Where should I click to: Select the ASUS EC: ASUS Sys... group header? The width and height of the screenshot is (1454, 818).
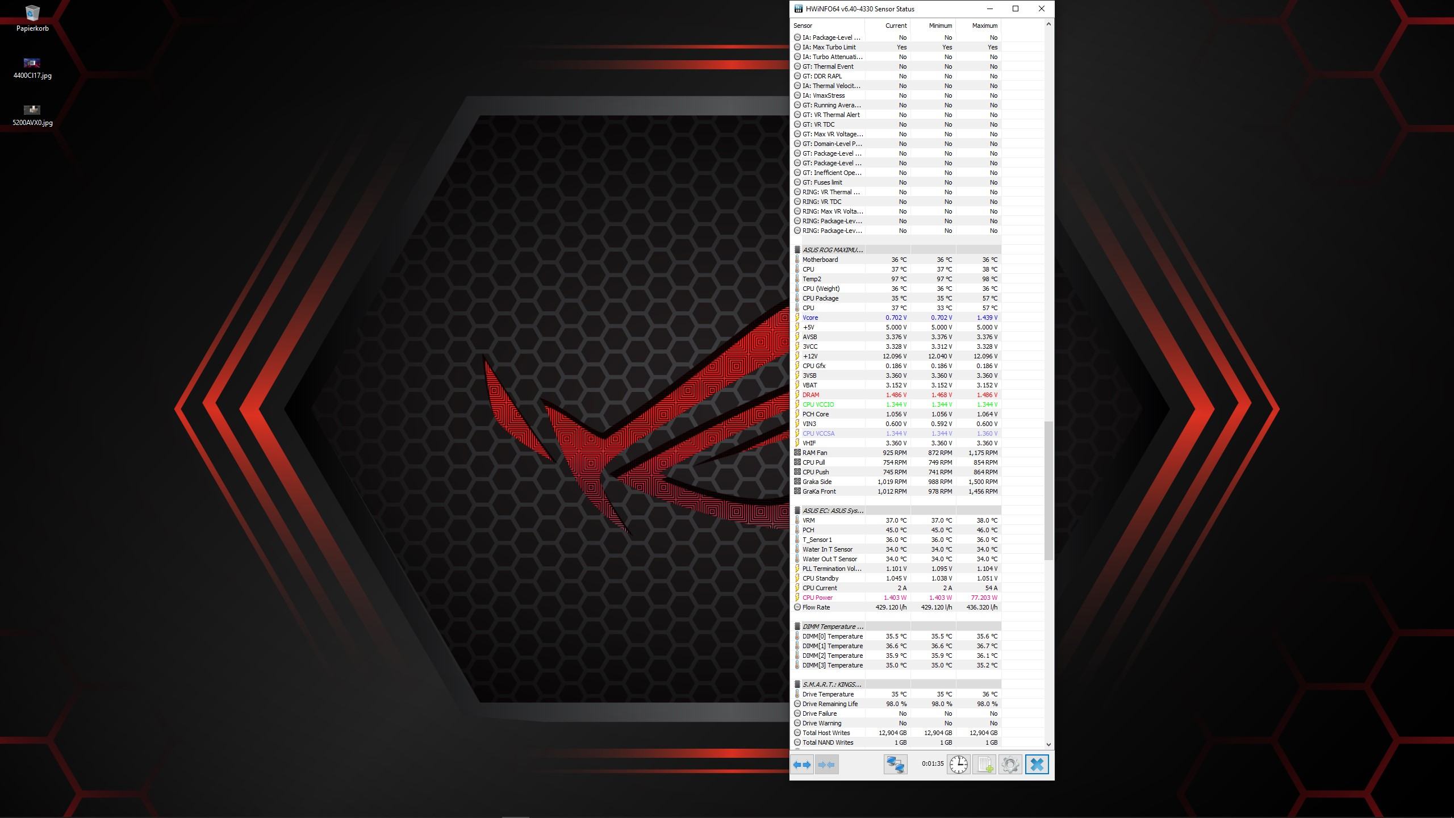point(833,511)
